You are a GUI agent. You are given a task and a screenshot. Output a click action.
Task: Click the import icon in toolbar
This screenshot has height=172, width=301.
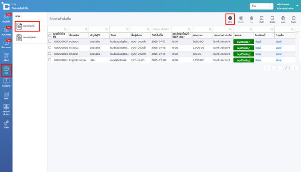(262, 19)
